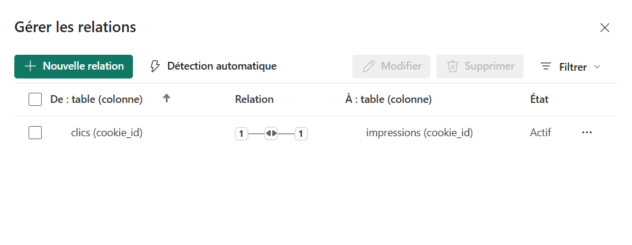Click the right cardinality "1" box
632x245 pixels.
tap(301, 134)
